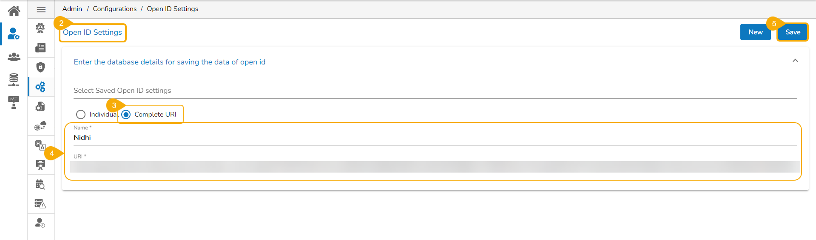Select the Complete URI radio option
Image resolution: width=816 pixels, height=240 pixels.
126,114
